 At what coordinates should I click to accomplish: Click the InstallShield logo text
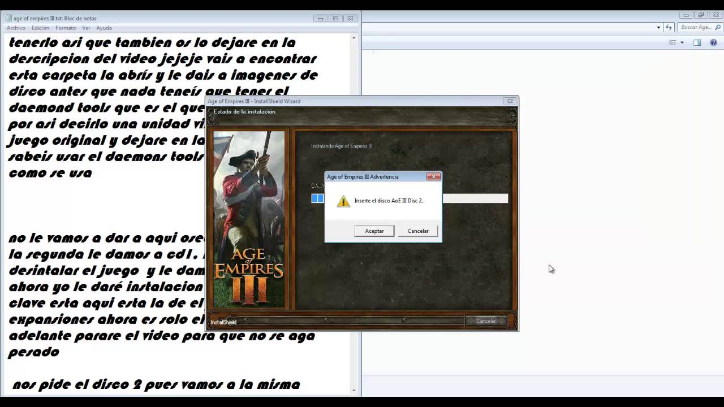(223, 322)
